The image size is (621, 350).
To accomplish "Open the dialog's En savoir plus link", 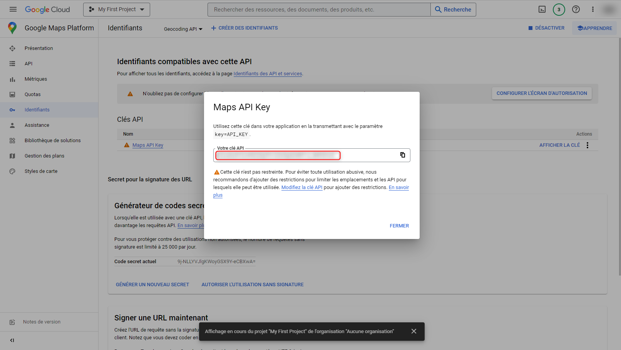I will click(399, 187).
